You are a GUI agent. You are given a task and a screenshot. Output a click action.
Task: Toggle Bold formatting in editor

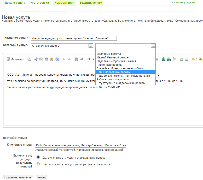(x=89, y=59)
